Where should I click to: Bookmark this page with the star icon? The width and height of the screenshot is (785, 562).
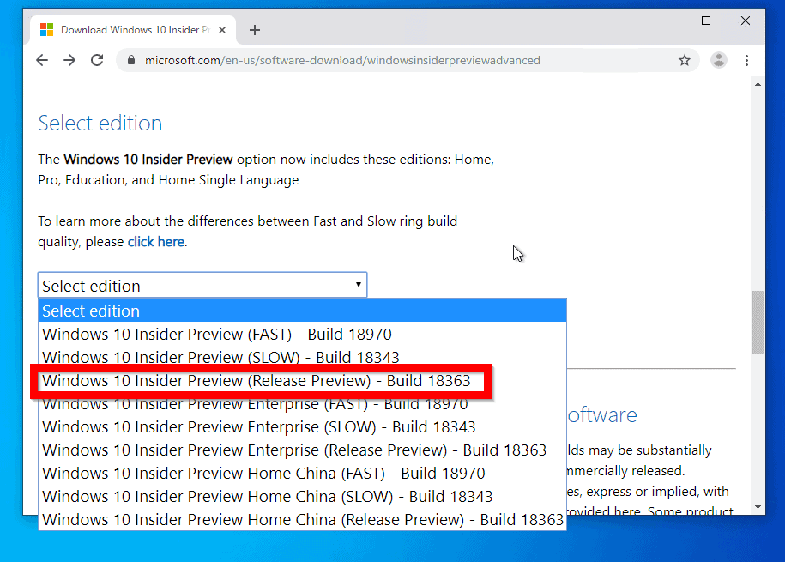(x=685, y=61)
